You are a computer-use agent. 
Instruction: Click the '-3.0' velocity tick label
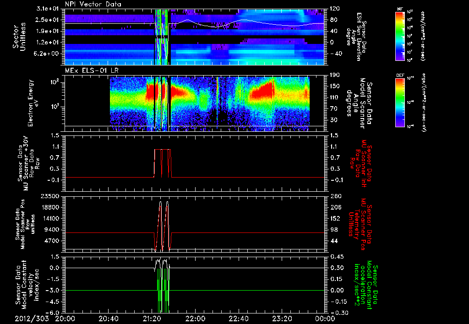click(x=52, y=290)
